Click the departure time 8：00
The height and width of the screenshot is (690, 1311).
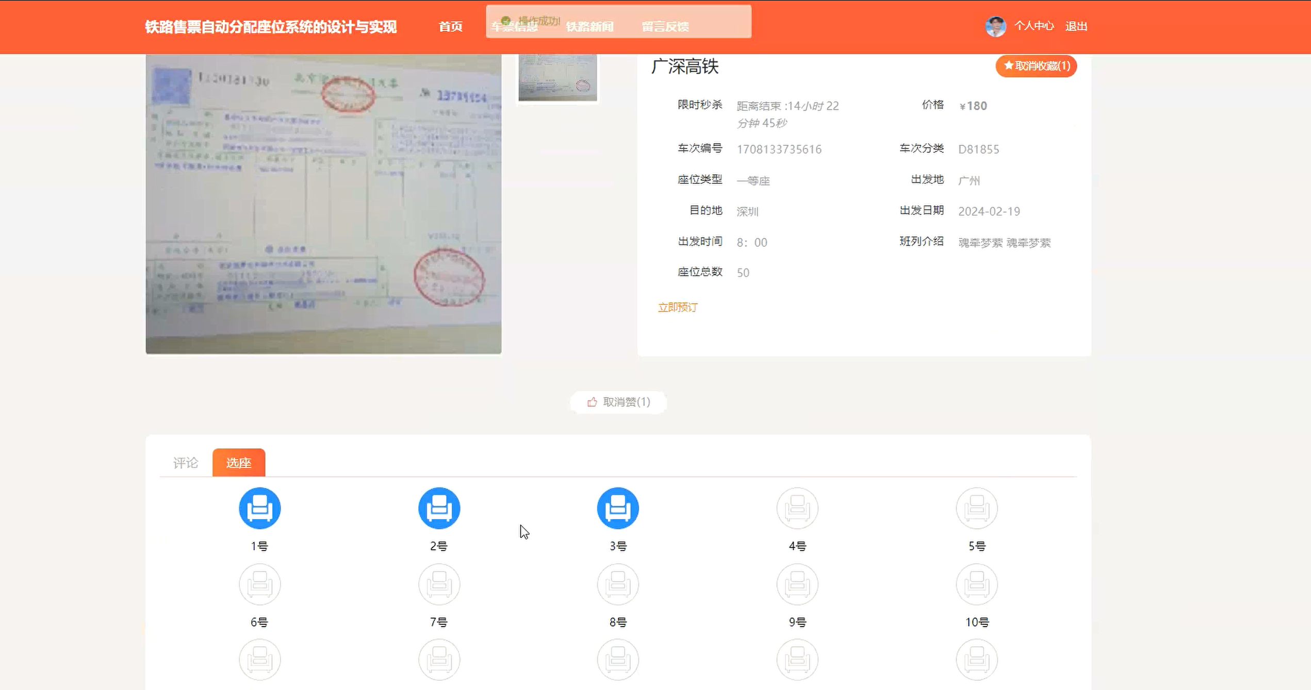point(752,242)
